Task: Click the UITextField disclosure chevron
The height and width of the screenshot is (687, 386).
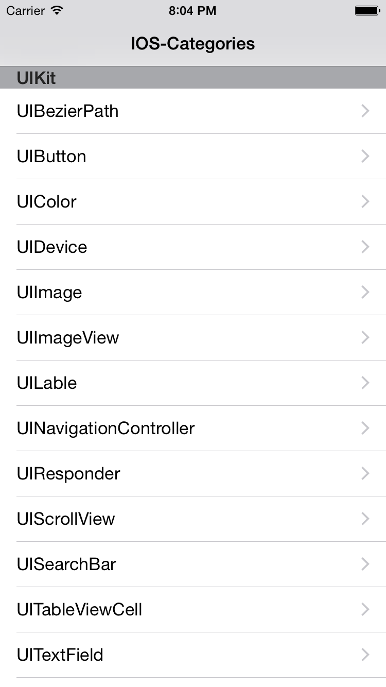Action: [365, 655]
